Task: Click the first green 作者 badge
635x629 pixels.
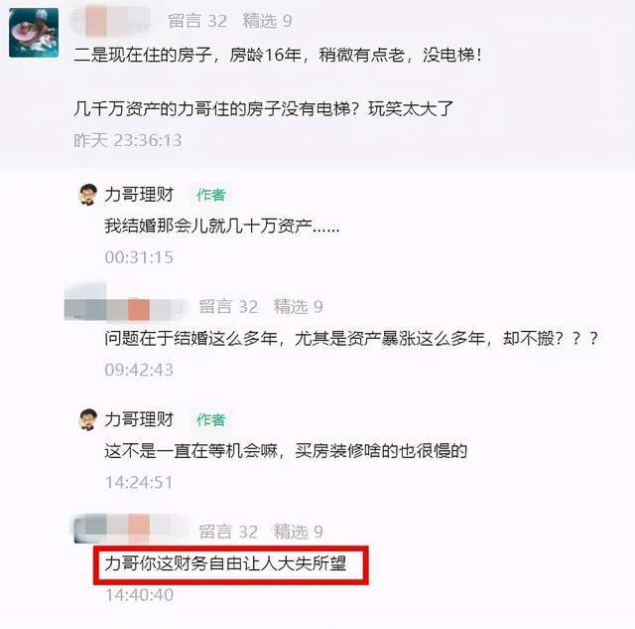Action: [210, 195]
